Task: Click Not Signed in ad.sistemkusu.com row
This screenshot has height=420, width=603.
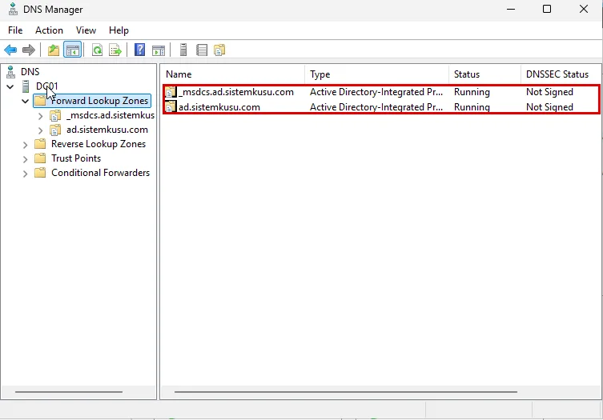Action: pos(549,107)
